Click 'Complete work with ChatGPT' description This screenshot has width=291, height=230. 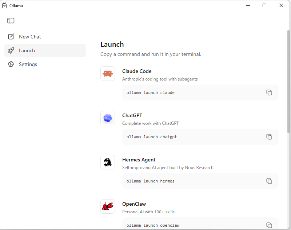click(x=151, y=123)
